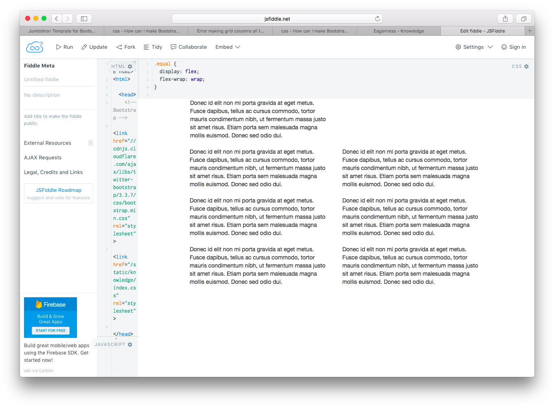
Task: Click the JSFiddle cloud logo
Action: tap(35, 47)
